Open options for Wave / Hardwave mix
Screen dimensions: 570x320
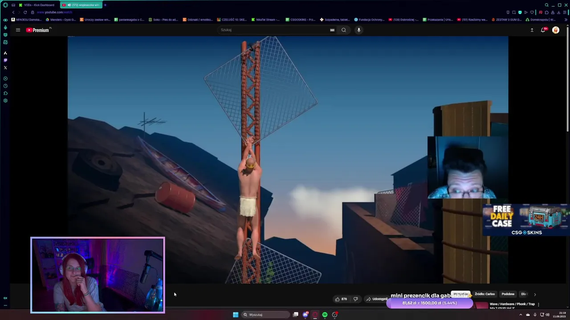click(x=538, y=304)
